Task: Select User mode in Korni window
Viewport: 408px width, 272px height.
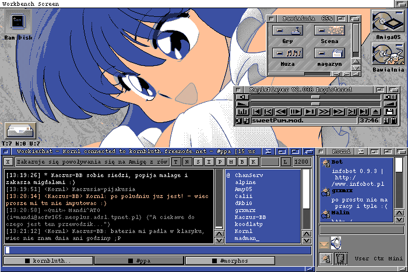Action: tap(362, 259)
